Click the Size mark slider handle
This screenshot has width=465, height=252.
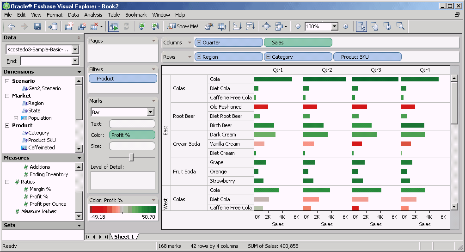click(131, 157)
